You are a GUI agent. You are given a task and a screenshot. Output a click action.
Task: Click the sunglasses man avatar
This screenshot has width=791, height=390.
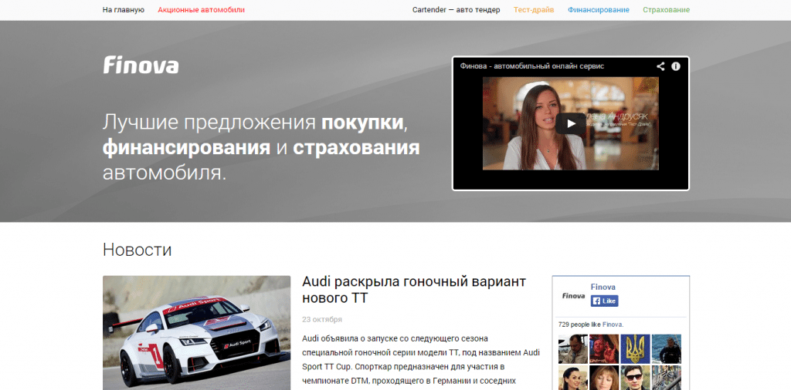(x=635, y=378)
